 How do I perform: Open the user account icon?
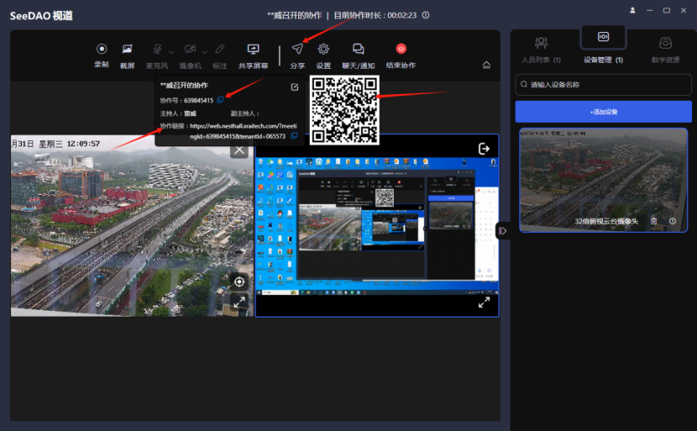click(x=632, y=10)
